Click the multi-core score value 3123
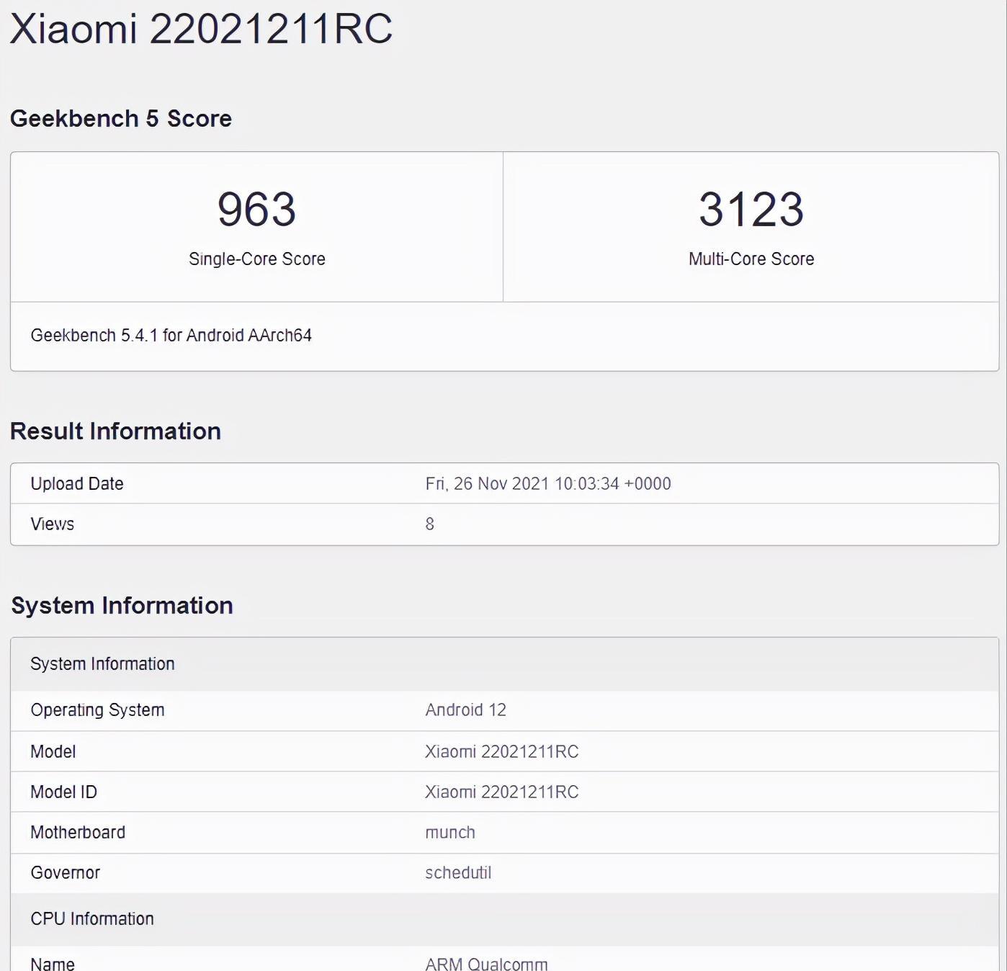Image resolution: width=1007 pixels, height=971 pixels. point(751,209)
